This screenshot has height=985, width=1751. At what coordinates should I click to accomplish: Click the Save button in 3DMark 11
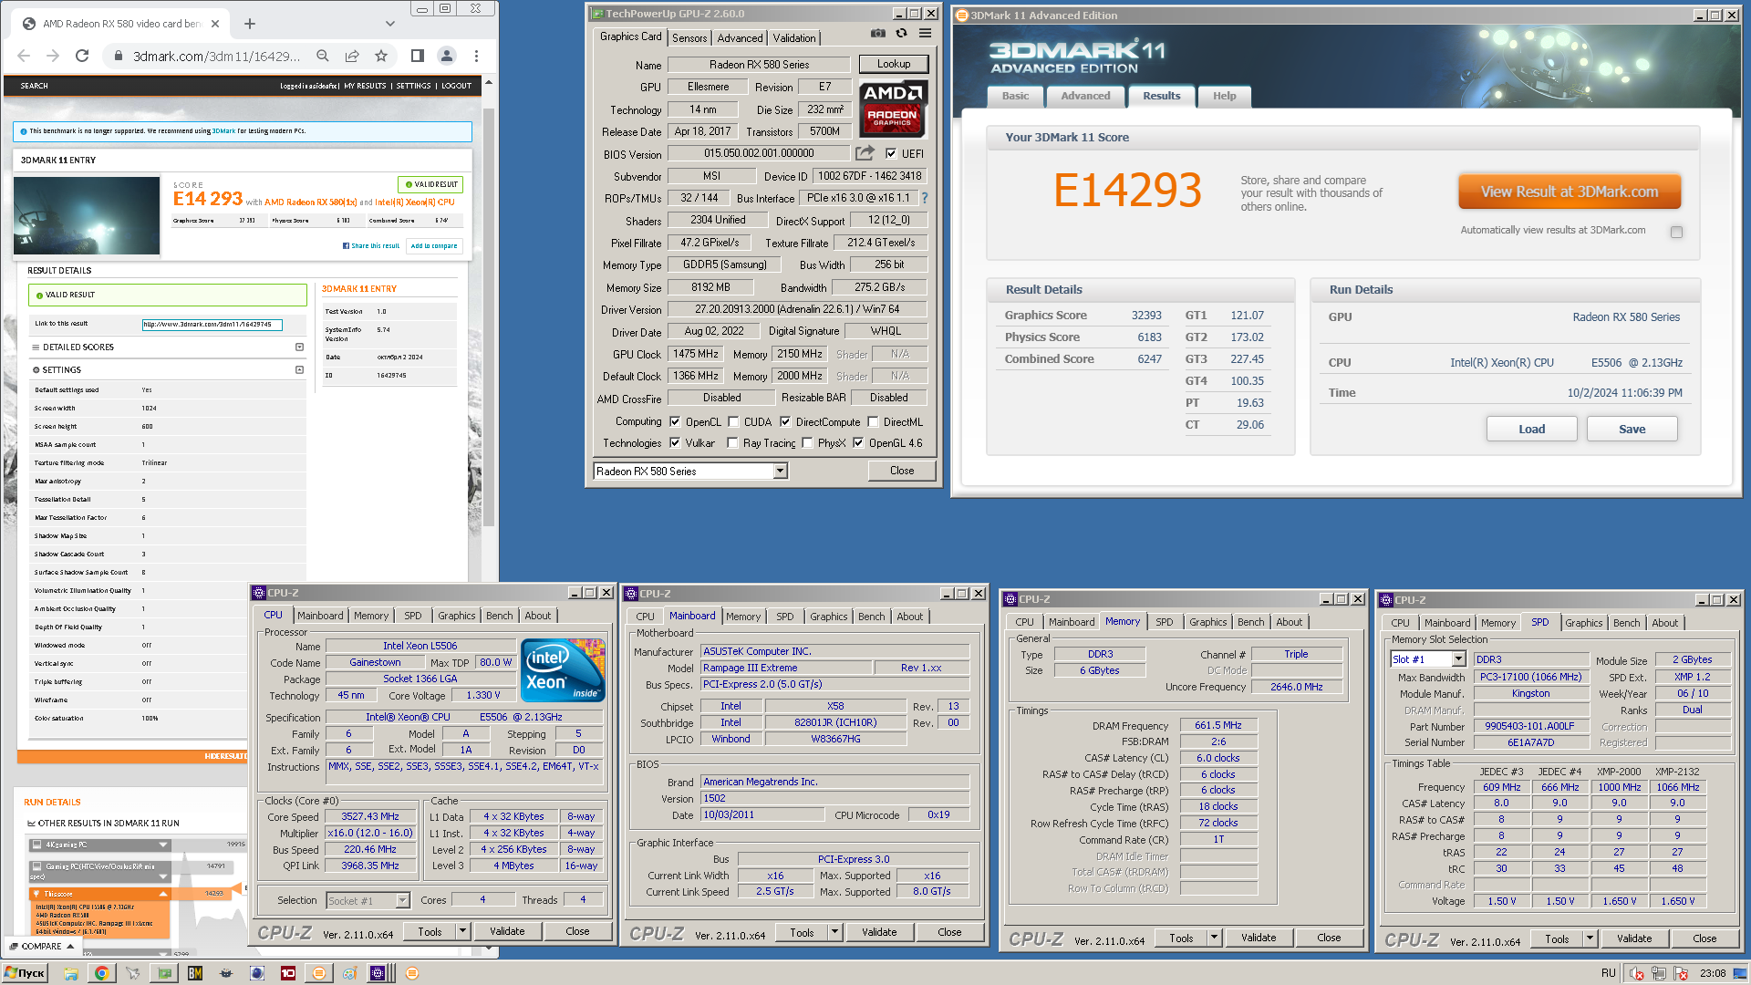tap(1632, 429)
